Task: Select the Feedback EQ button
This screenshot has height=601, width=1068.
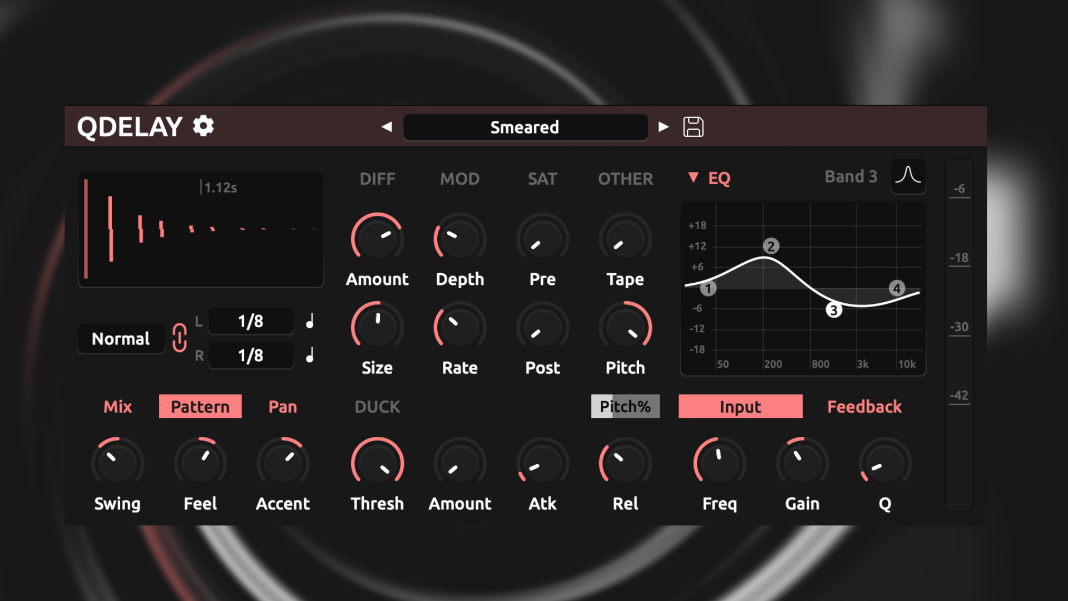Action: point(864,407)
